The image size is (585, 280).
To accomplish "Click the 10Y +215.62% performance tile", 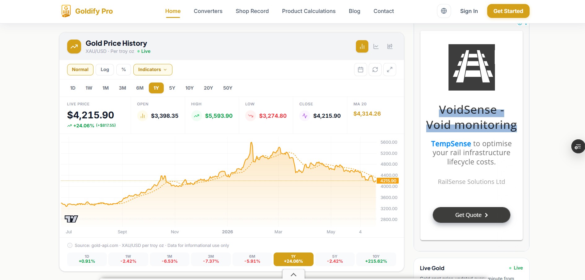I will pos(376,259).
